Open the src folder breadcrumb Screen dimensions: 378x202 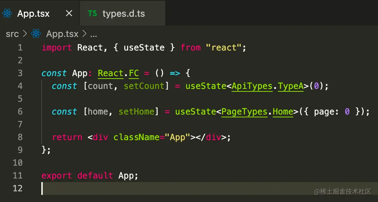coord(12,34)
